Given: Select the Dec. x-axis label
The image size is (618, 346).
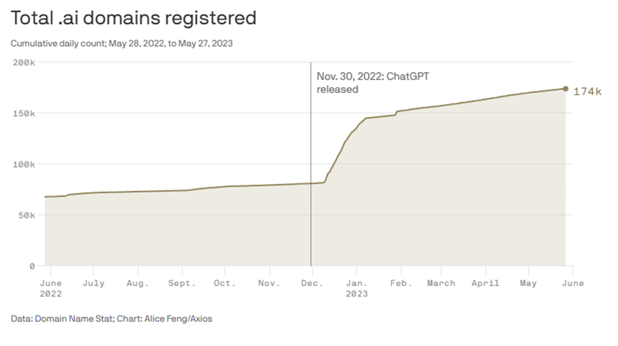Looking at the screenshot, I should tap(312, 283).
